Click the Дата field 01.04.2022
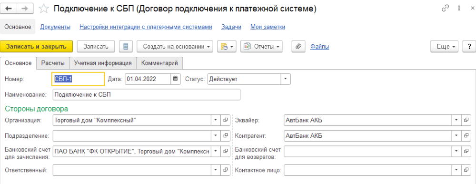476x184 pixels. click(148, 79)
